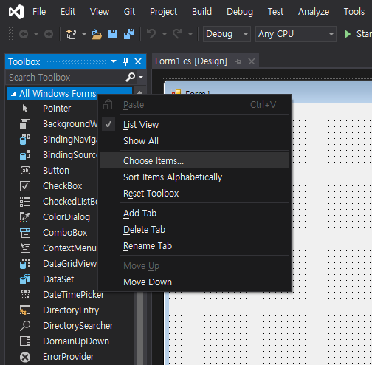Image resolution: width=372 pixels, height=365 pixels.
Task: Click the Undo arrow icon
Action: coord(151,34)
